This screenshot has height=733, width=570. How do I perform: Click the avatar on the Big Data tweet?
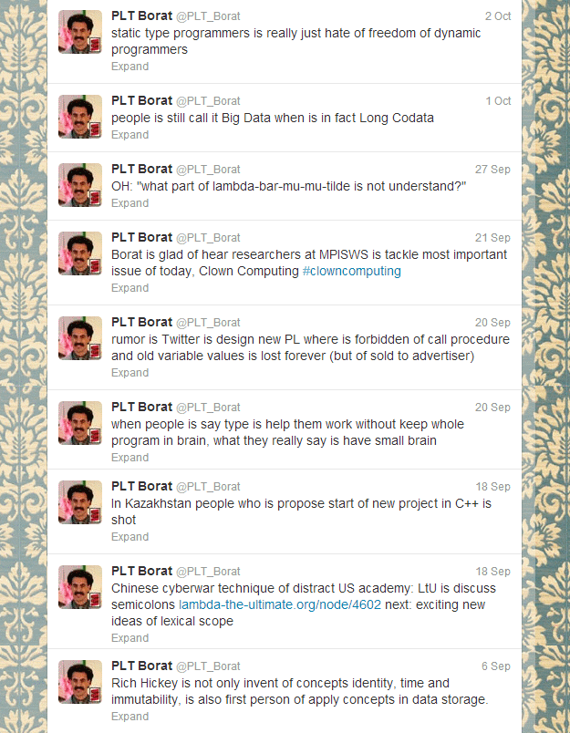(x=80, y=117)
